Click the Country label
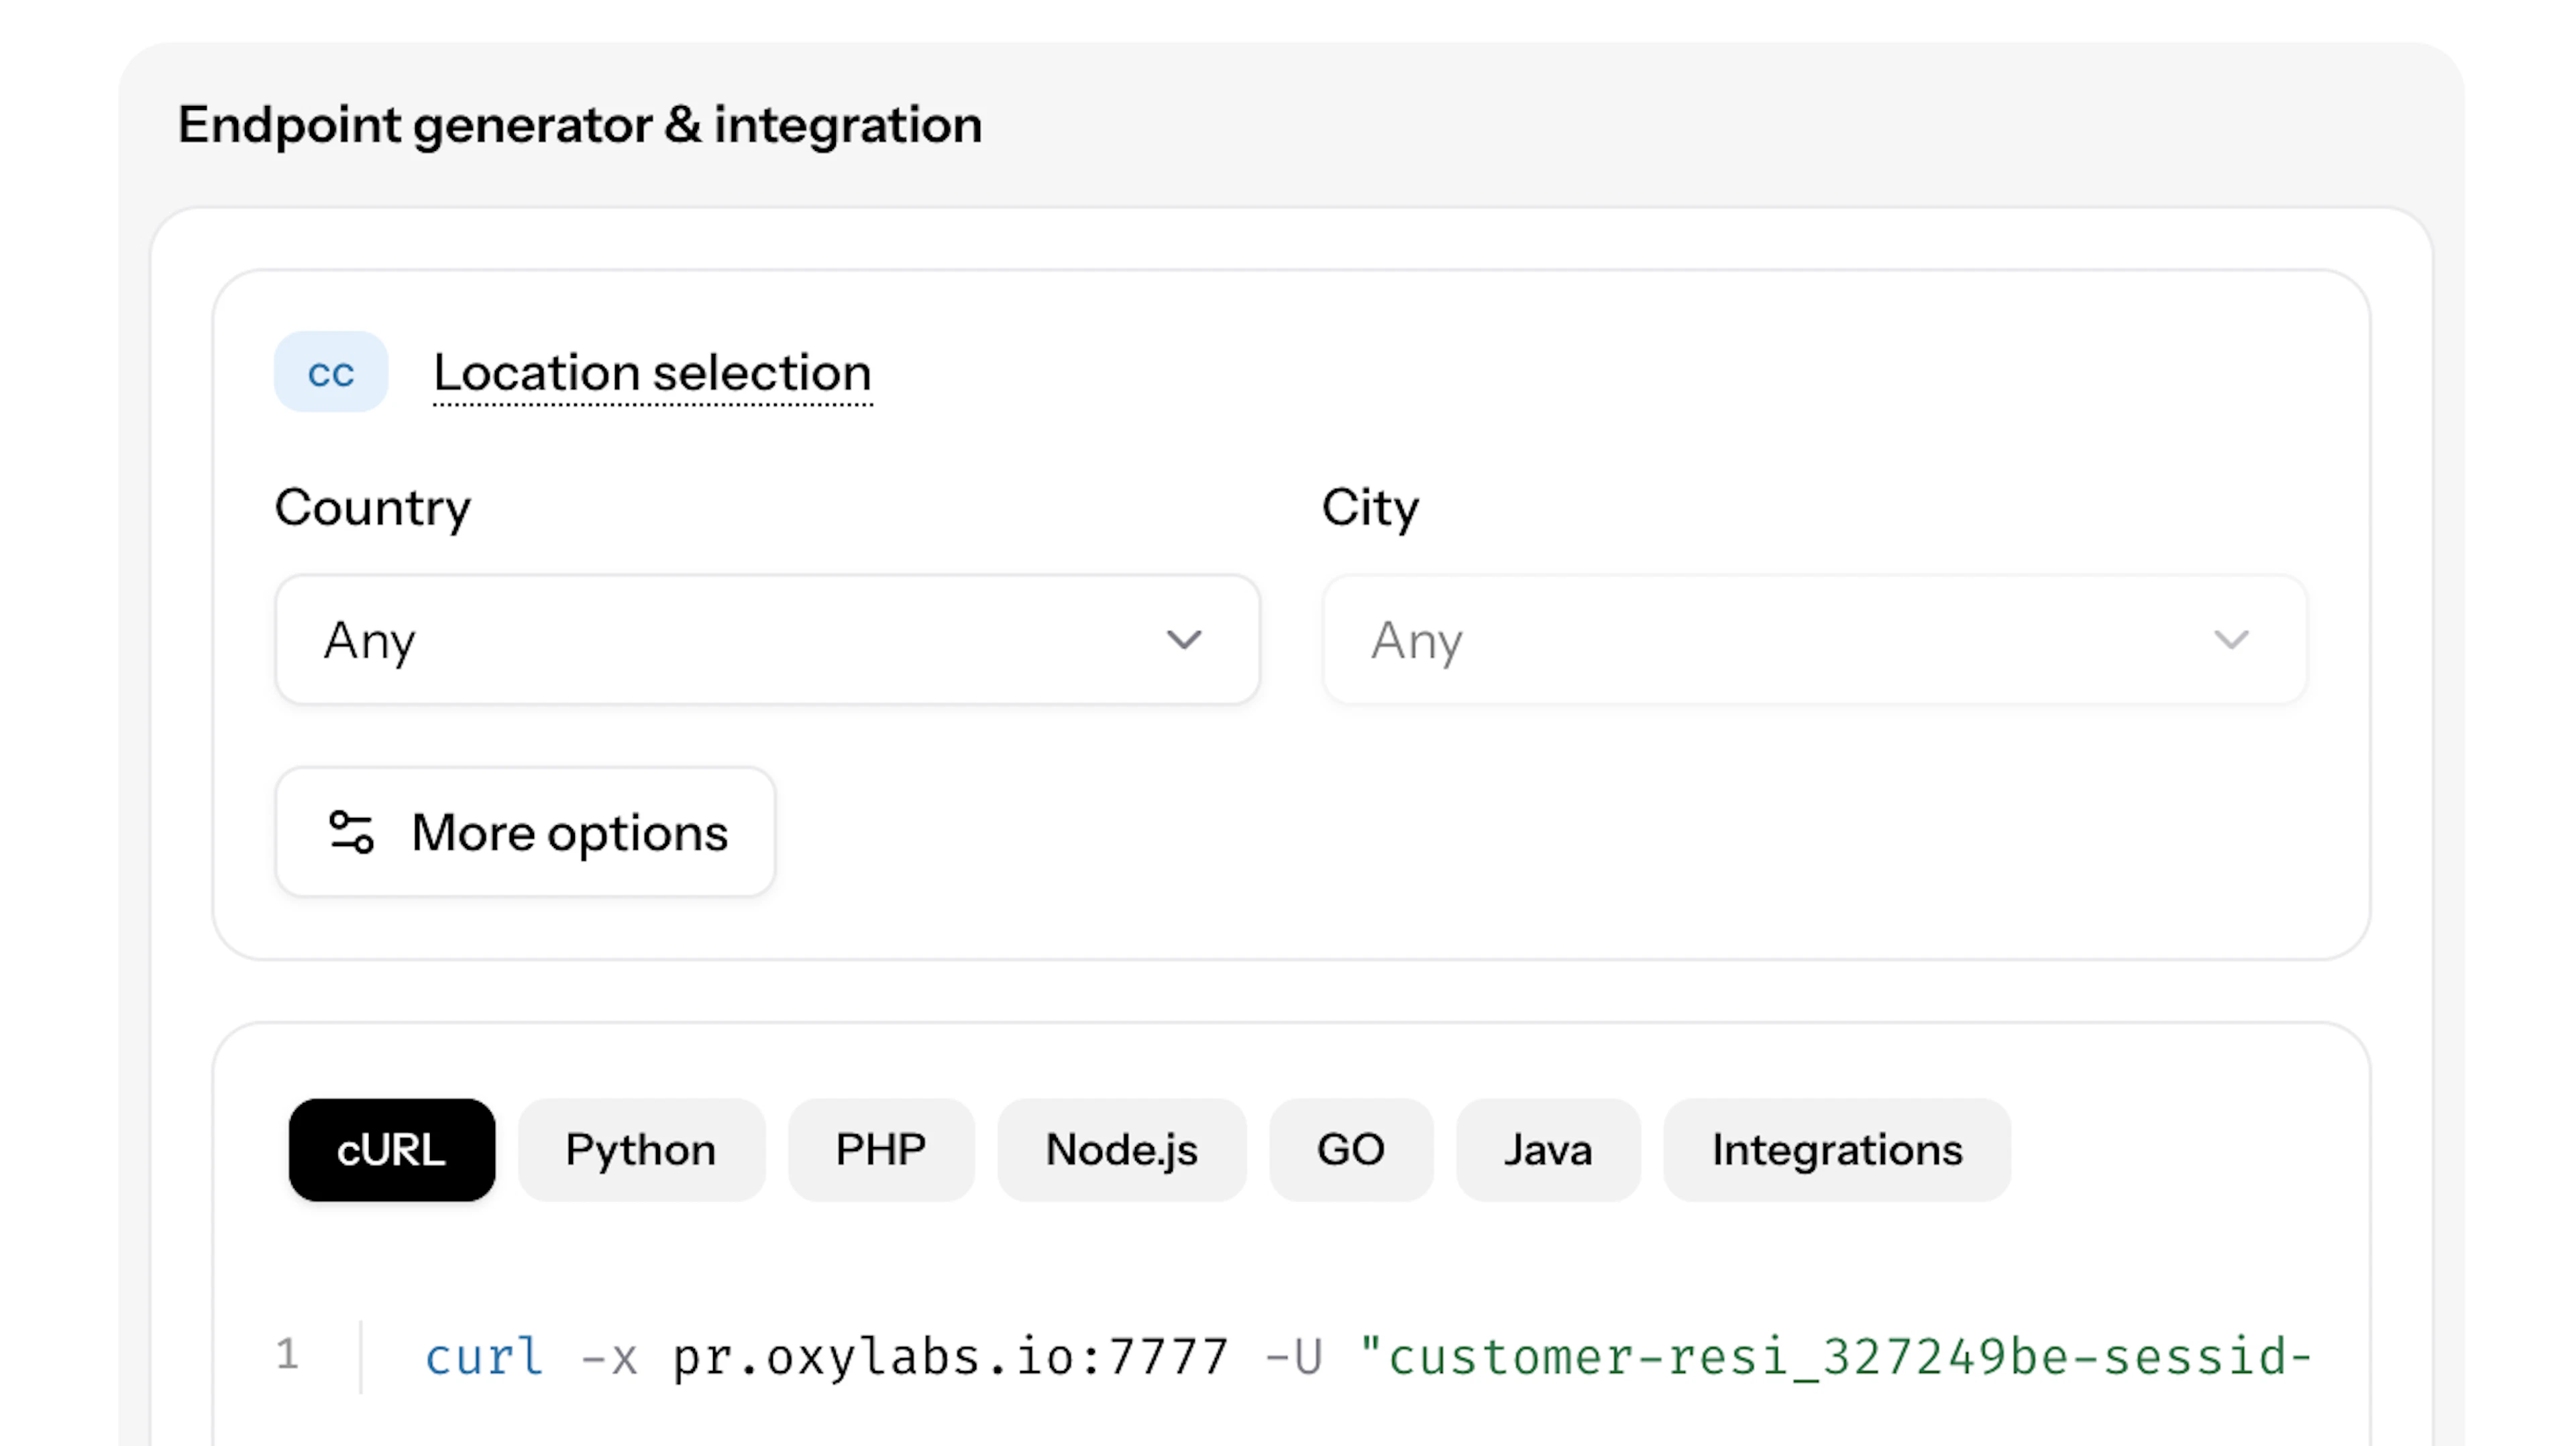This screenshot has height=1446, width=2576. [x=373, y=509]
